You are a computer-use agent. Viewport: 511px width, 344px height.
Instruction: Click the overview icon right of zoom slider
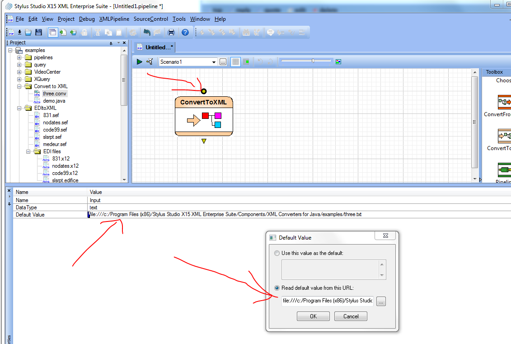[x=338, y=61]
